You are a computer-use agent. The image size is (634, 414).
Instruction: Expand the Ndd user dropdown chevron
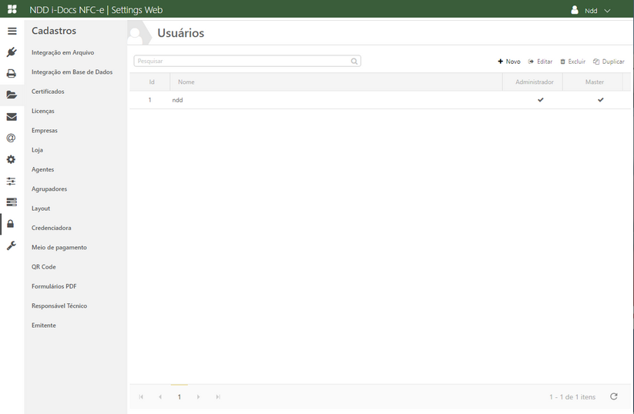point(607,11)
